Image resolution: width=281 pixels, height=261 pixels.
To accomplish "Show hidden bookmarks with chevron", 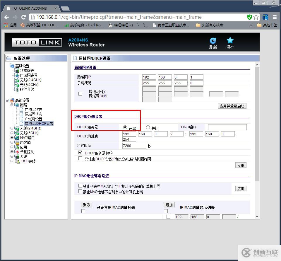I will tap(251, 25).
